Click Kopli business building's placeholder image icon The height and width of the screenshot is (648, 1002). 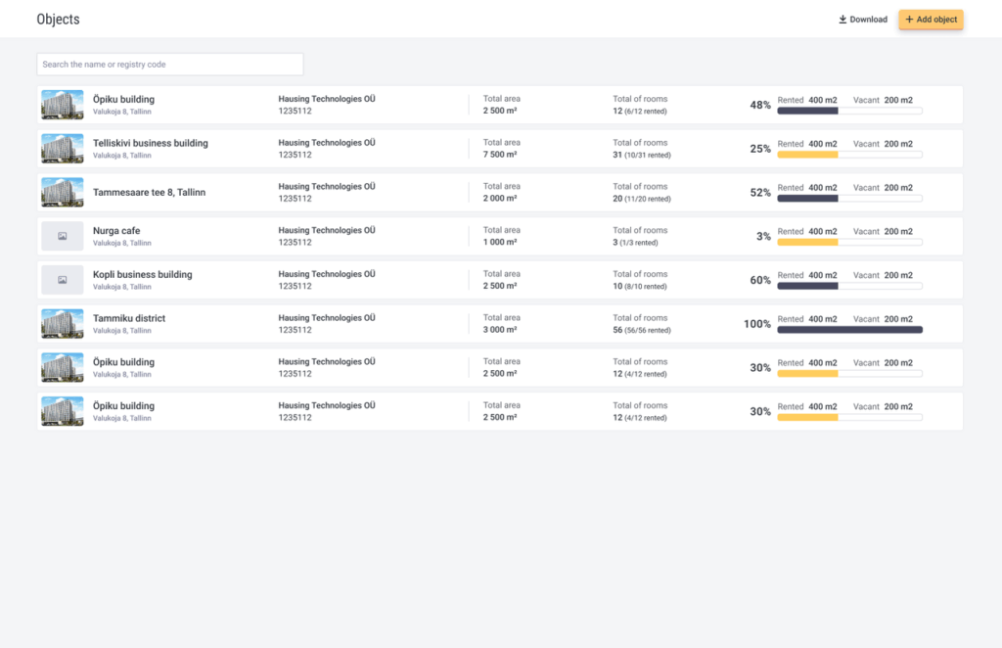(62, 280)
